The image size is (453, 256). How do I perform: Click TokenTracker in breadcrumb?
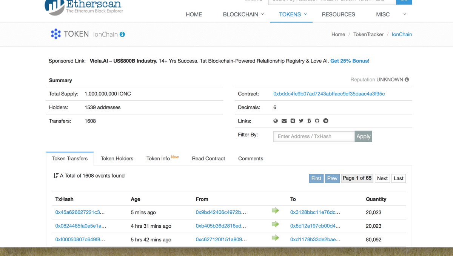(368, 34)
